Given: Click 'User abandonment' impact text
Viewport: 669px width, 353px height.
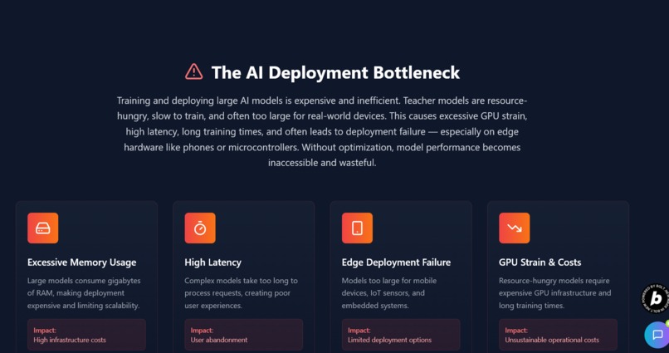Looking at the screenshot, I should [219, 341].
